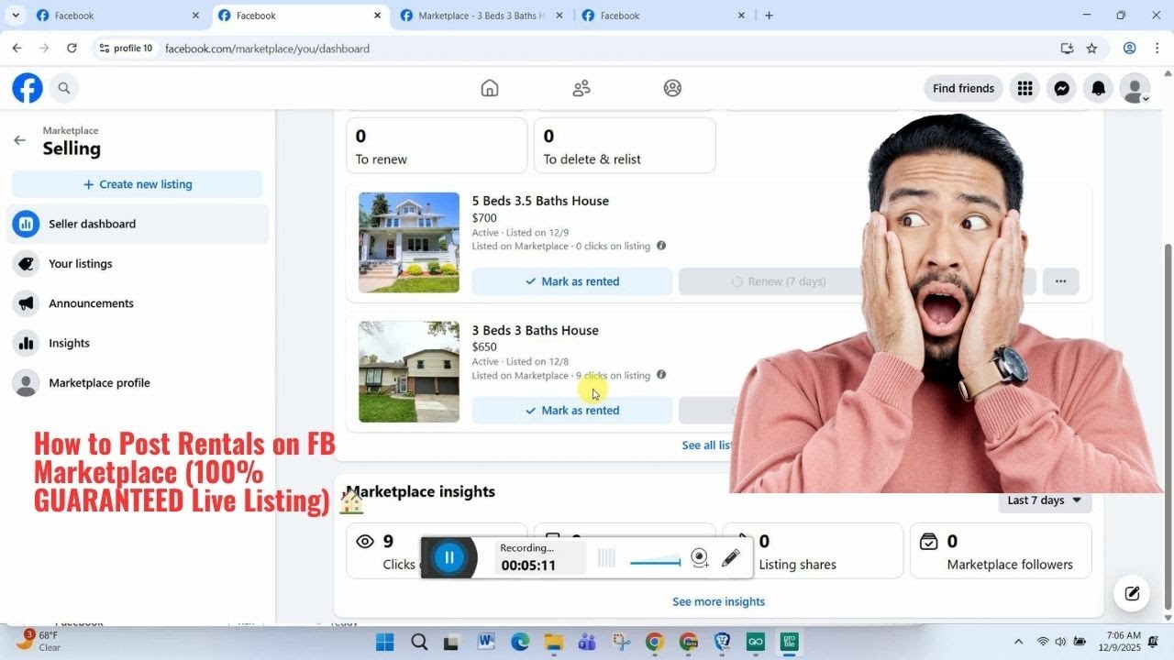Show hidden tray icons chevron
Image resolution: width=1174 pixels, height=660 pixels.
1018,642
